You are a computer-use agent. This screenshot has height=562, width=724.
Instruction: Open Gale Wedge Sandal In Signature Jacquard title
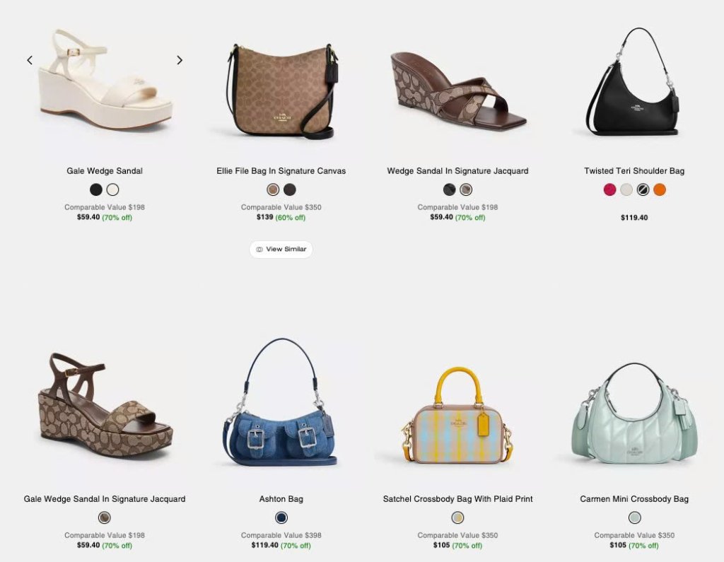(x=105, y=499)
